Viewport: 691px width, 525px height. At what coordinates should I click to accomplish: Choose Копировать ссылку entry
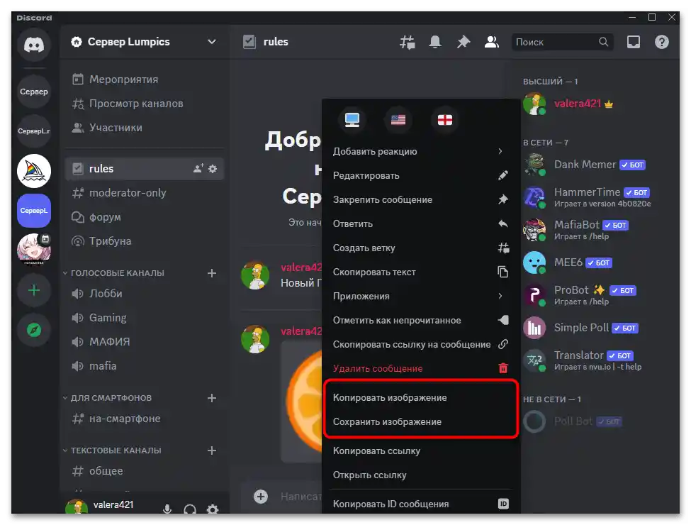[x=421, y=451]
